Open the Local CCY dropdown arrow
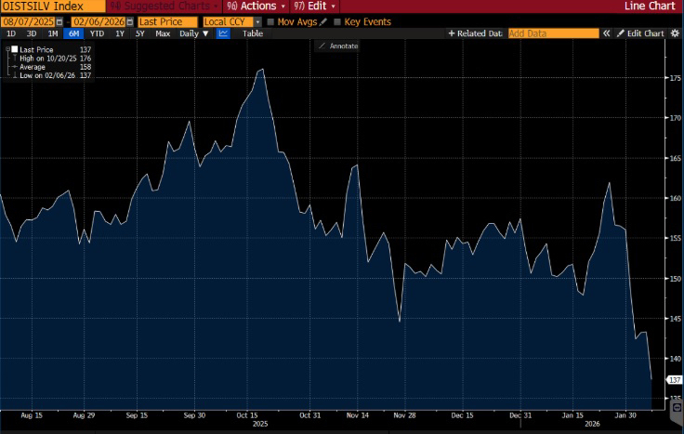Image resolution: width=684 pixels, height=434 pixels. [x=257, y=21]
